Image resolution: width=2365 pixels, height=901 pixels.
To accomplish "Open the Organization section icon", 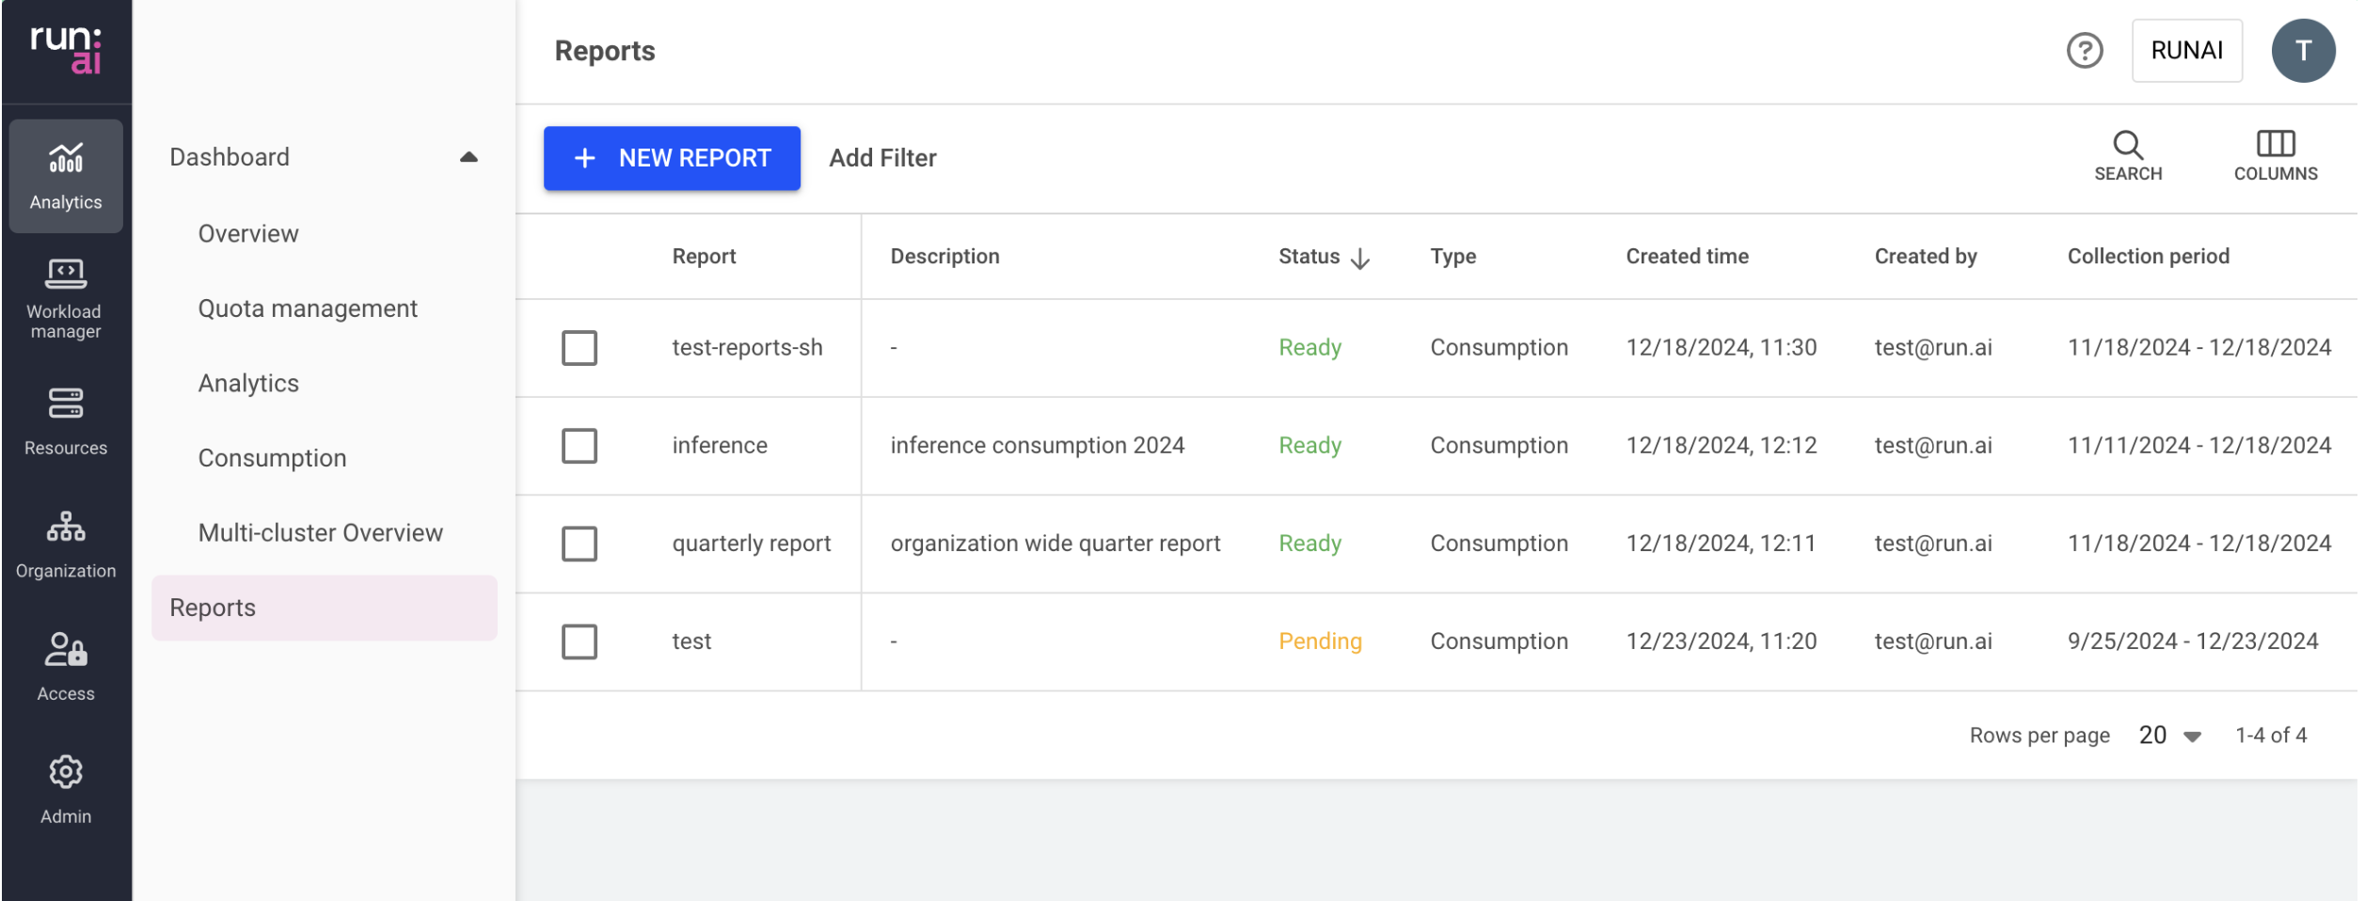I will click(x=66, y=544).
